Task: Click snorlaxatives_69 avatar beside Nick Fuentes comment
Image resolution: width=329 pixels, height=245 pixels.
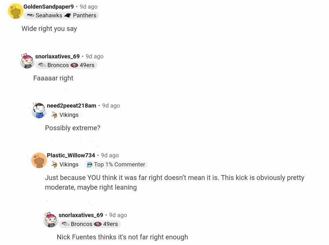Action: click(51, 220)
